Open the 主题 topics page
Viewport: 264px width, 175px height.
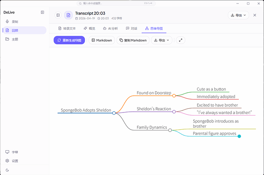(x=24, y=39)
